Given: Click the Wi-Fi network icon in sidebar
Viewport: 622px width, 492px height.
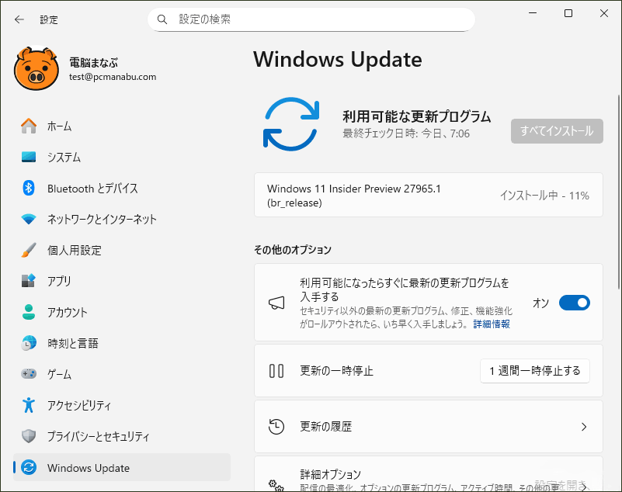Looking at the screenshot, I should (29, 219).
